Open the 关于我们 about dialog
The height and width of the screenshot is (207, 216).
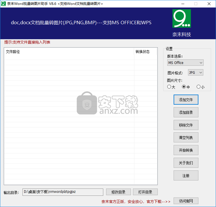point(186,163)
